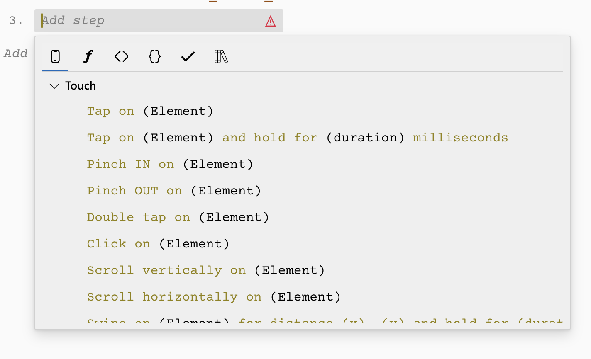Open the functions tab (f icon)
The image size is (591, 359).
pos(88,56)
